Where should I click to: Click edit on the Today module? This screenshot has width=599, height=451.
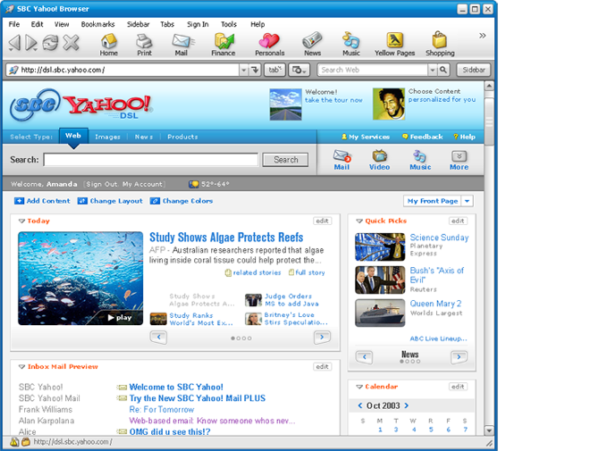click(323, 221)
